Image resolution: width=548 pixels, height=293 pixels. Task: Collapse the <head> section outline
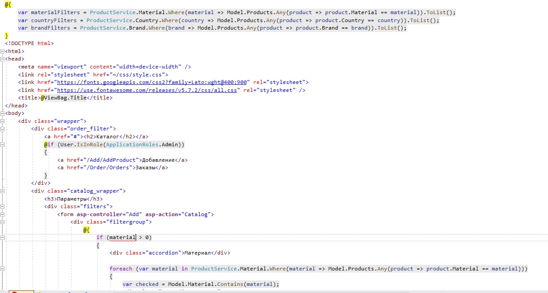tap(3, 59)
